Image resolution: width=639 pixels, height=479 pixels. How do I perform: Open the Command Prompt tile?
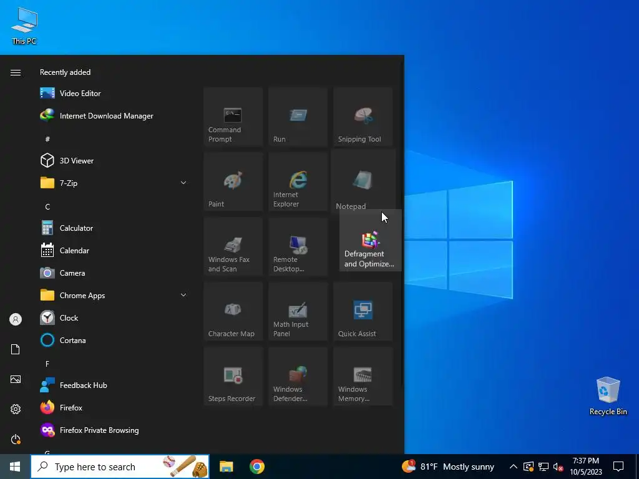[x=233, y=117]
